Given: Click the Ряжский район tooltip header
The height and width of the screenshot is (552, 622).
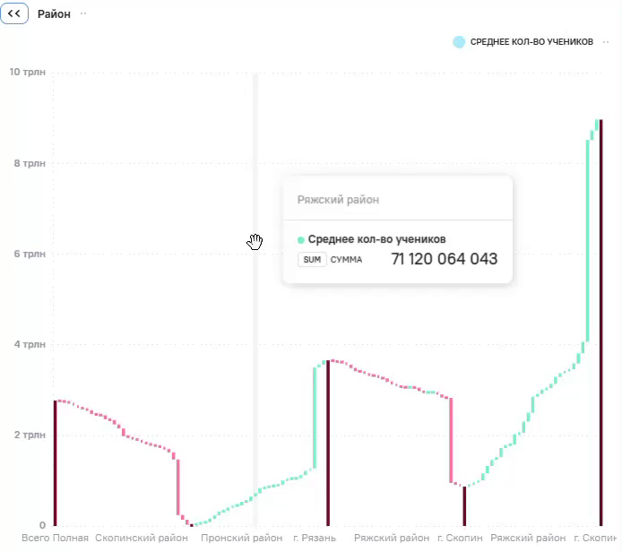Looking at the screenshot, I should pos(339,200).
